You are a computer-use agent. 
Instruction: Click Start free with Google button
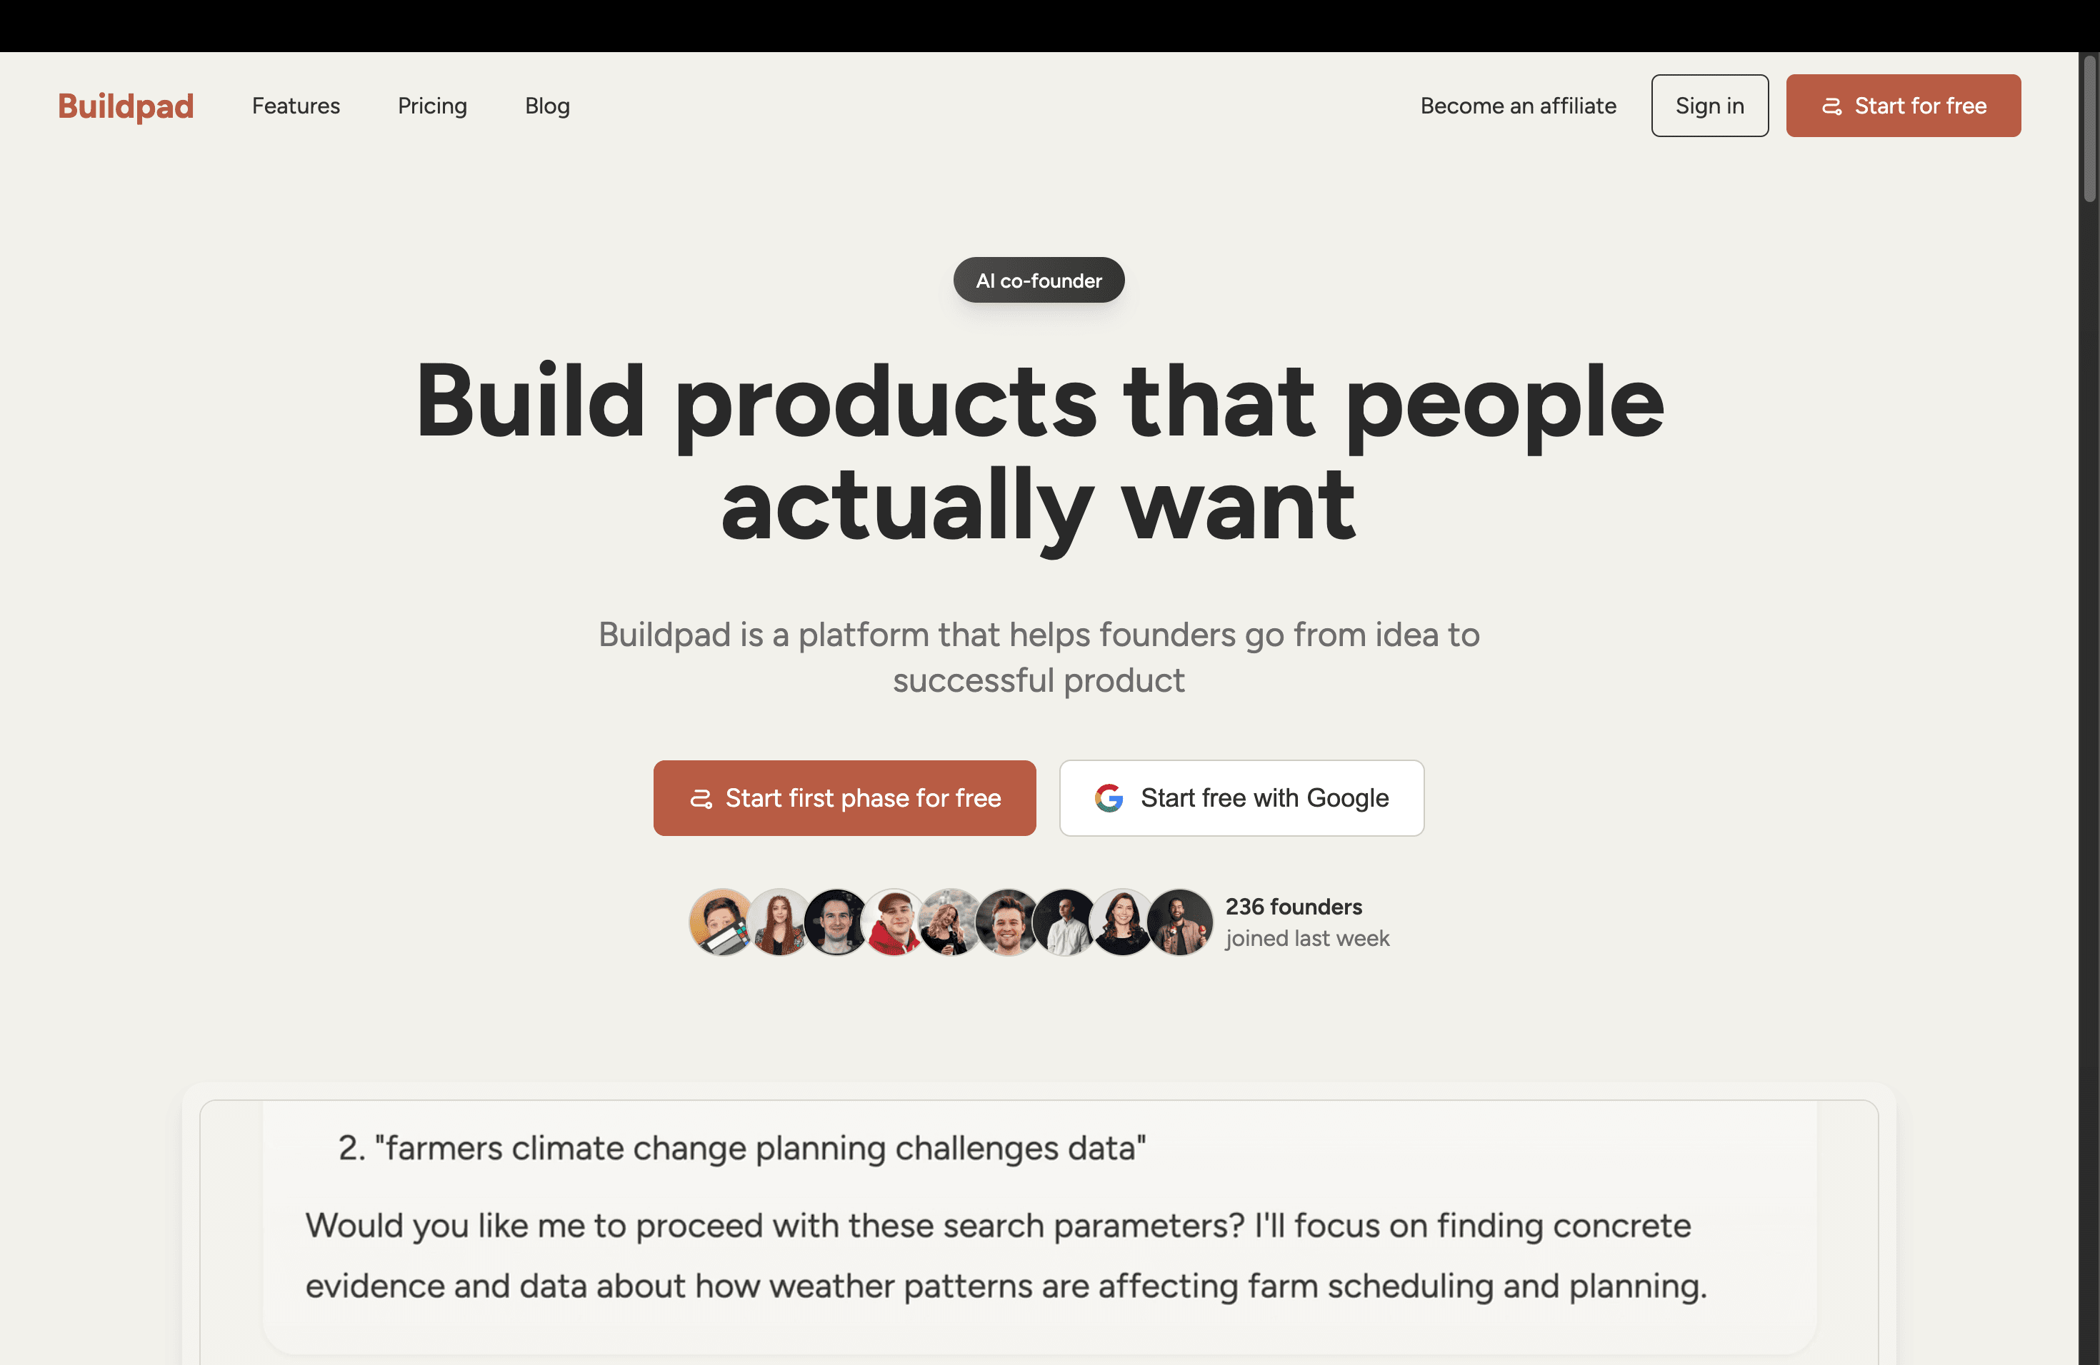pos(1241,798)
